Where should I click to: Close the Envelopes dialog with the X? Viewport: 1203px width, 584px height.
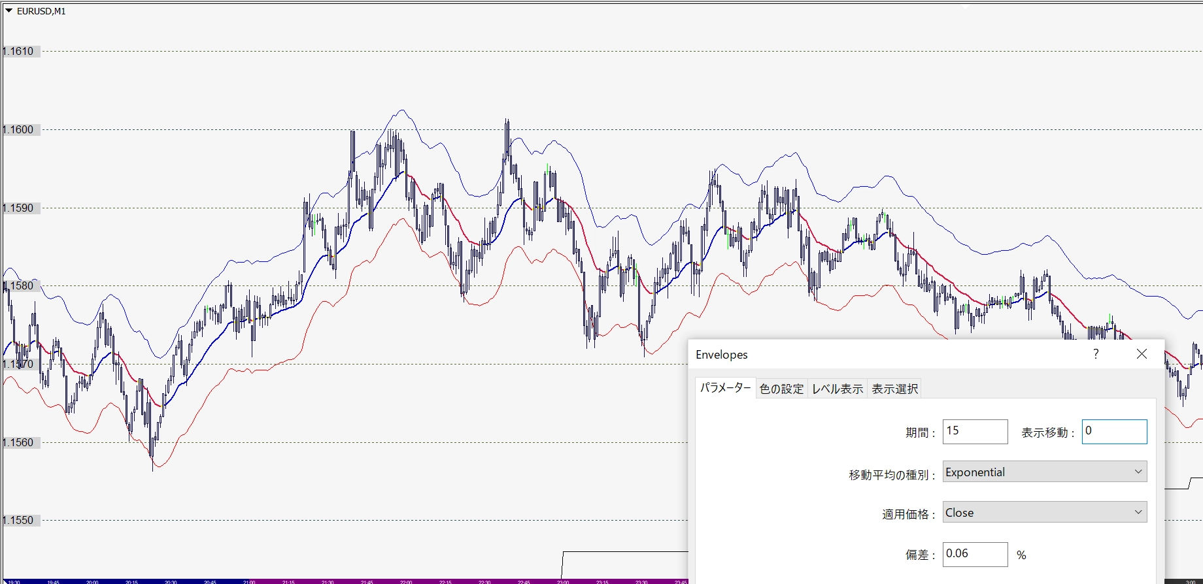click(x=1142, y=354)
